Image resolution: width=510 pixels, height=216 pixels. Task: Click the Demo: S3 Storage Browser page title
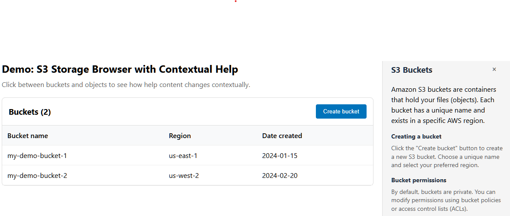pyautogui.click(x=120, y=69)
